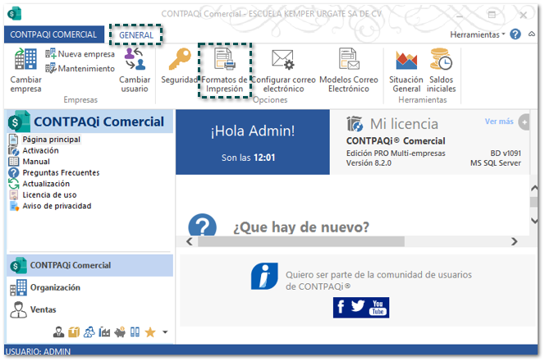Open Modelos Correo Electrónico

349,71
